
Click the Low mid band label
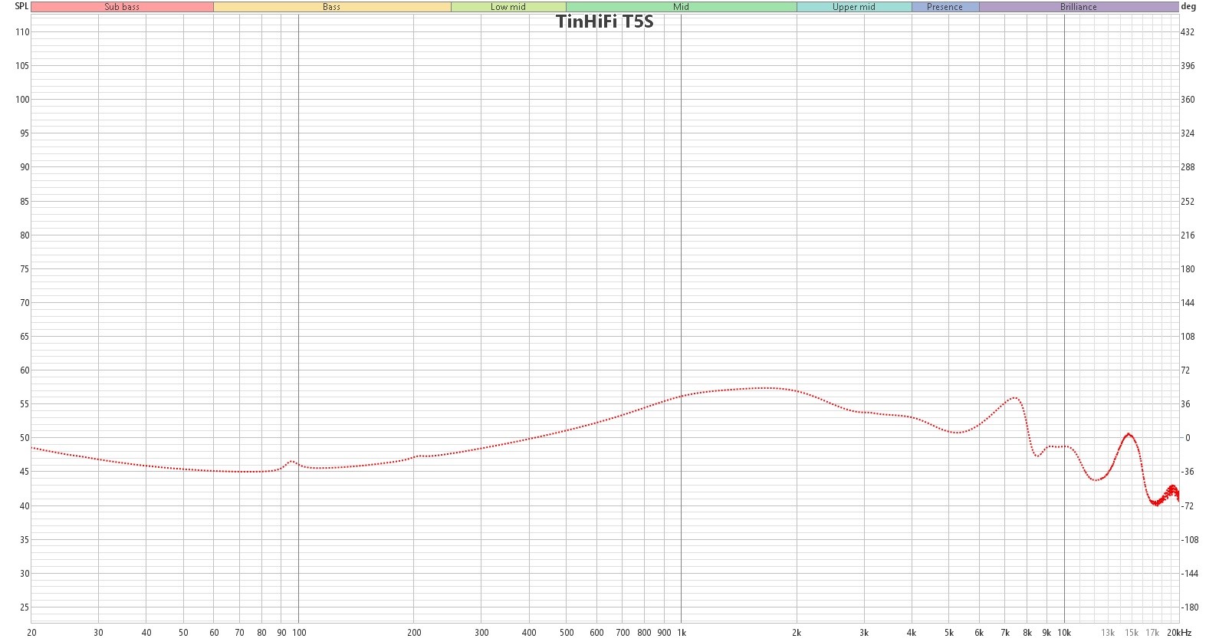(508, 7)
